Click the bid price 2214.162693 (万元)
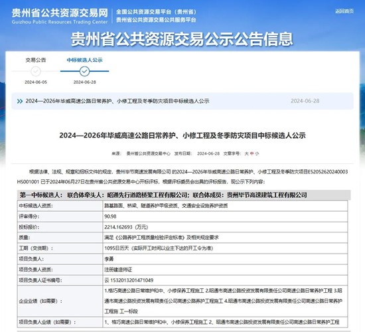The height and width of the screenshot is (332, 365). click(x=126, y=227)
